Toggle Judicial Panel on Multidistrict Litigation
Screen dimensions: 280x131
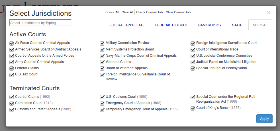click(x=193, y=62)
